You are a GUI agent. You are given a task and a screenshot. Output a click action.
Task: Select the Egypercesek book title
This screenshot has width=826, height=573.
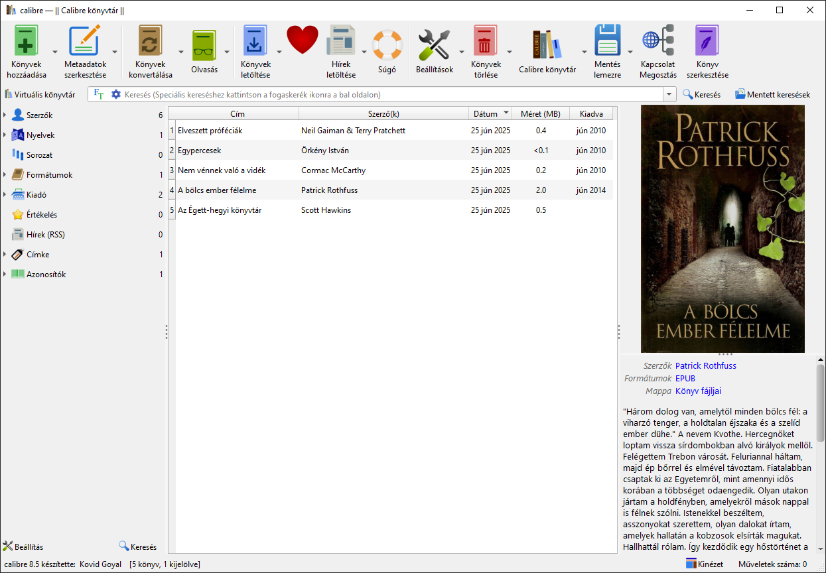coord(200,151)
